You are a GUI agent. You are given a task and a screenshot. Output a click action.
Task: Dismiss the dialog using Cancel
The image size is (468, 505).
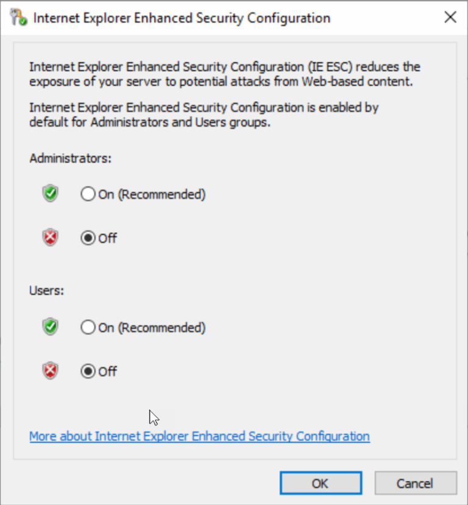pyautogui.click(x=416, y=483)
